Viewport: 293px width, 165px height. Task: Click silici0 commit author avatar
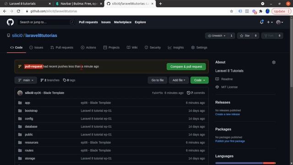(x=20, y=93)
